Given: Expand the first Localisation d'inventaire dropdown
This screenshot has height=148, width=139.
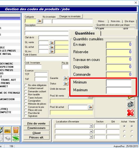Looking at the screenshot, I should point(91,126).
